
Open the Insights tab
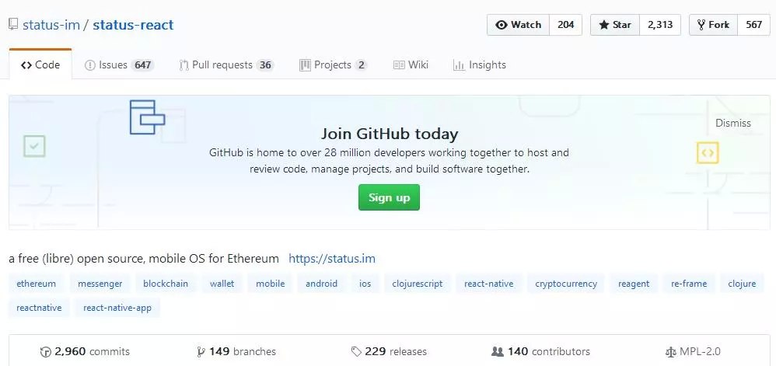(480, 64)
